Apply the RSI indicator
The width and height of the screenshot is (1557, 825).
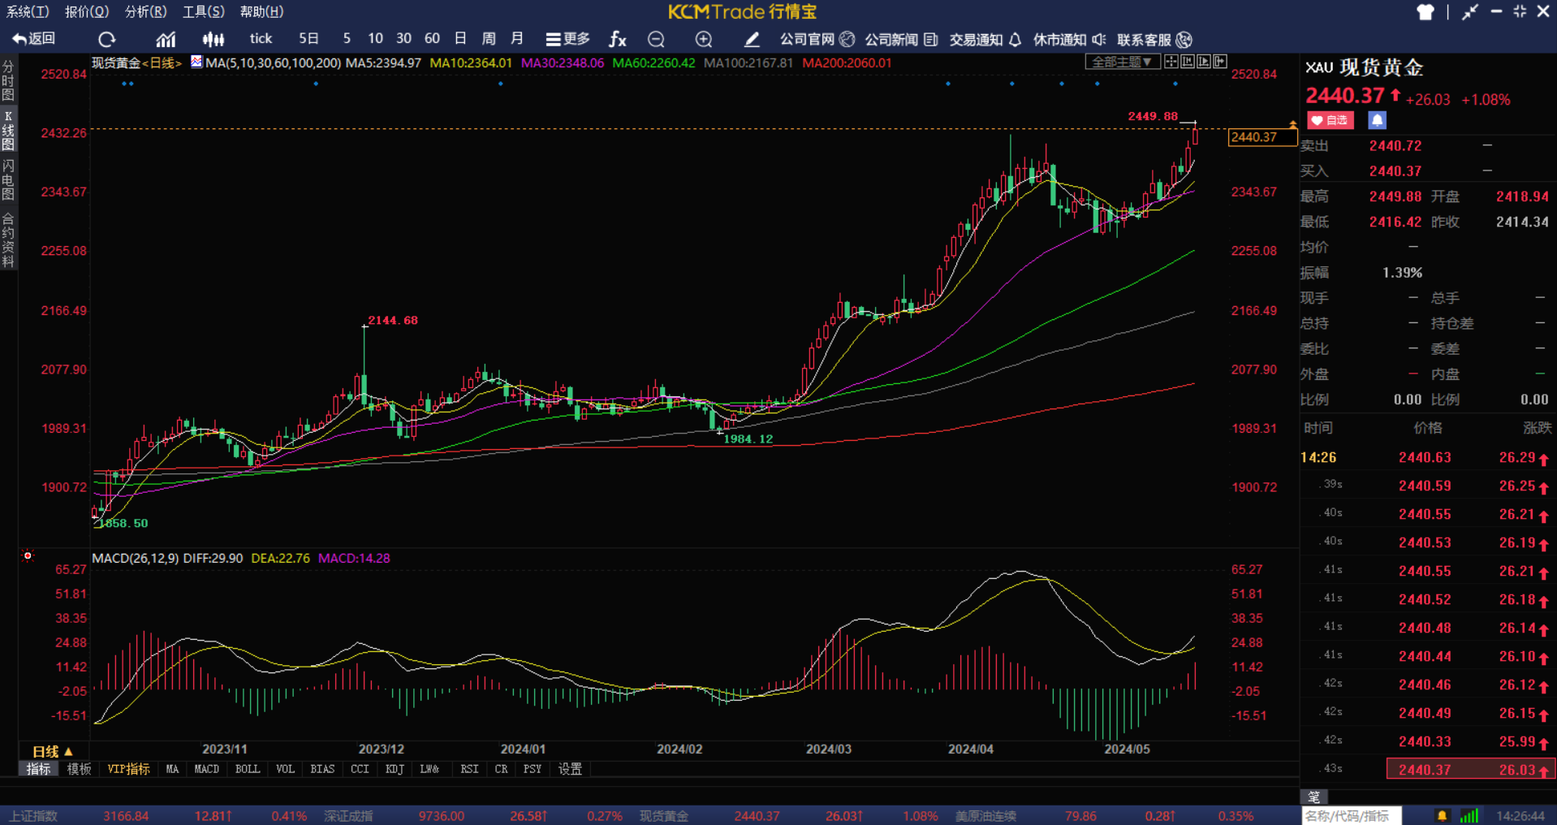(x=469, y=769)
